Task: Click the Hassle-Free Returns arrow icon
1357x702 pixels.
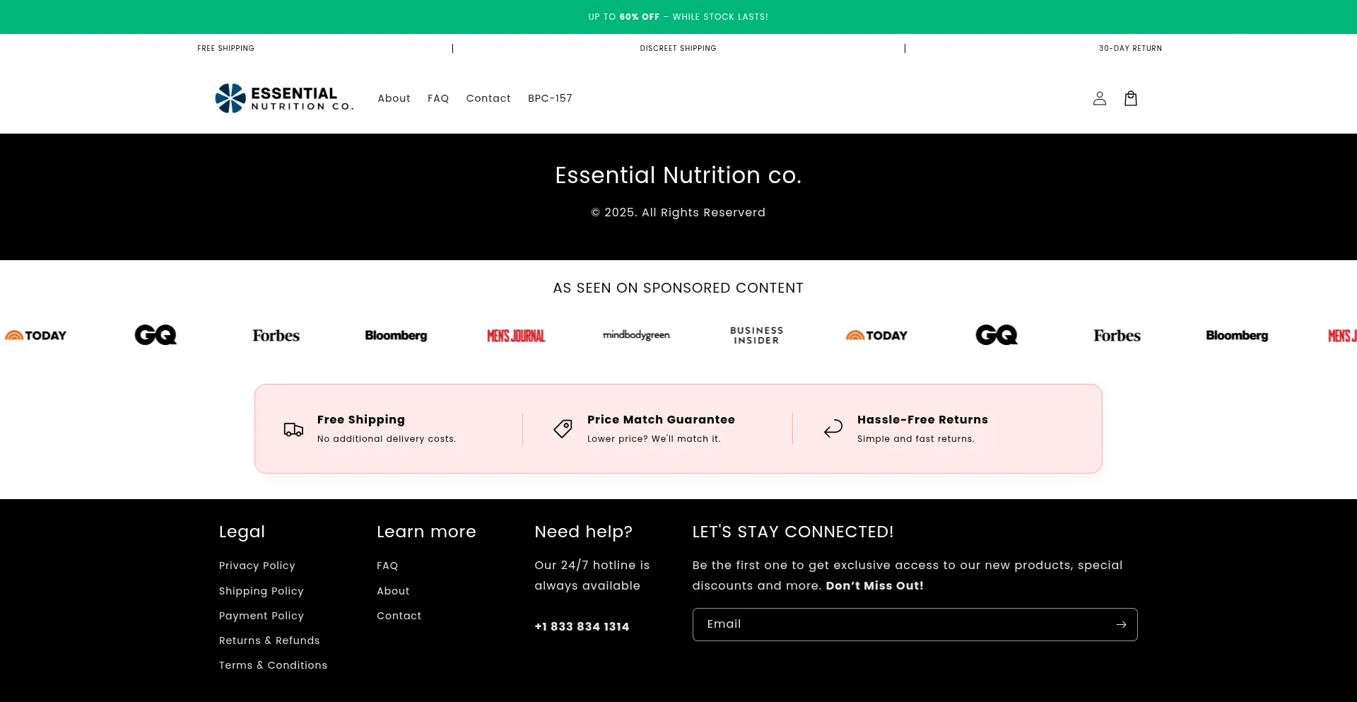Action: (x=833, y=428)
